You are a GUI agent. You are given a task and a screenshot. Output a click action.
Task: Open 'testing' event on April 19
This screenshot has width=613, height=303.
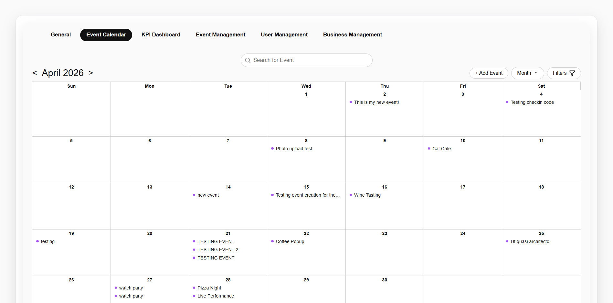click(48, 241)
